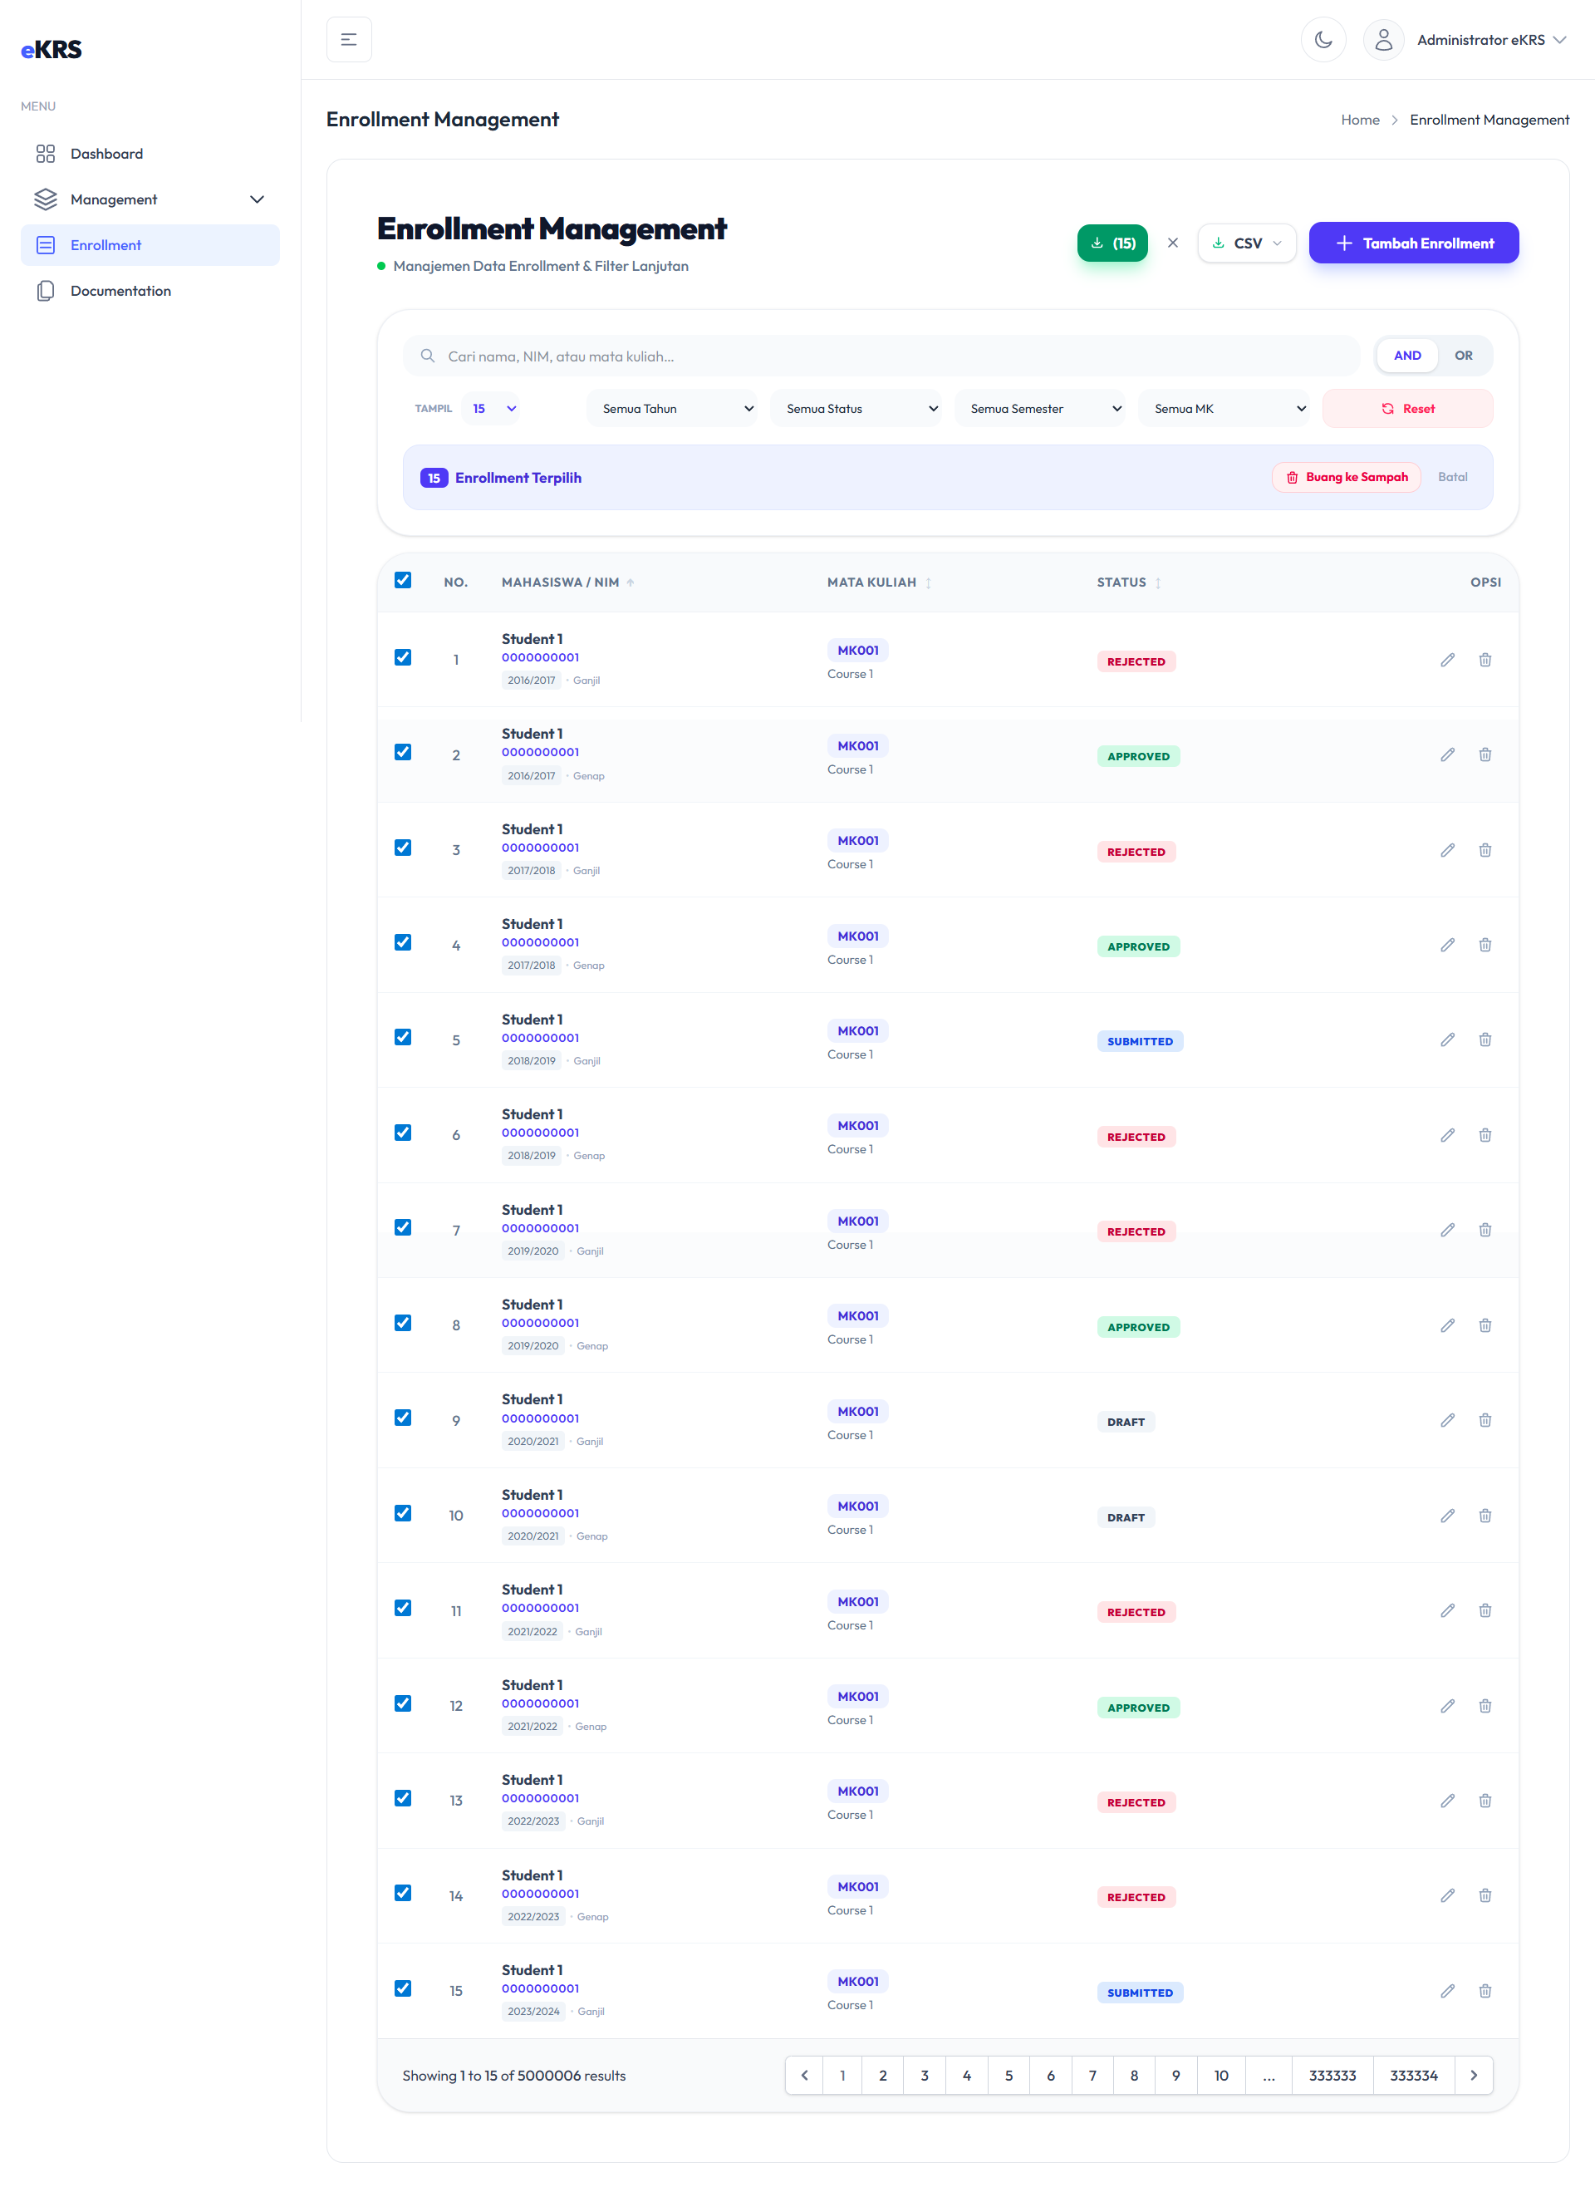The width and height of the screenshot is (1595, 2187).
Task: Click NIM 0000000001 link in row 2
Action: (x=540, y=752)
